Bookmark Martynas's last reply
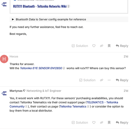Viewport: 133px width, 129px height. coord(109,123)
